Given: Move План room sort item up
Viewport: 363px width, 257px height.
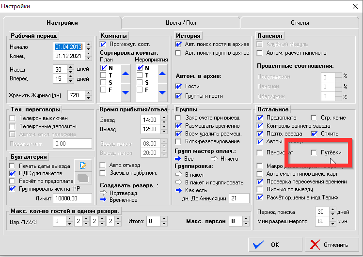Looking at the screenshot, I should click(126, 73).
